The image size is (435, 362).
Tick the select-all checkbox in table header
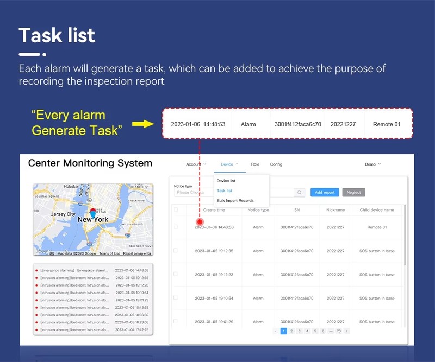pyautogui.click(x=176, y=209)
